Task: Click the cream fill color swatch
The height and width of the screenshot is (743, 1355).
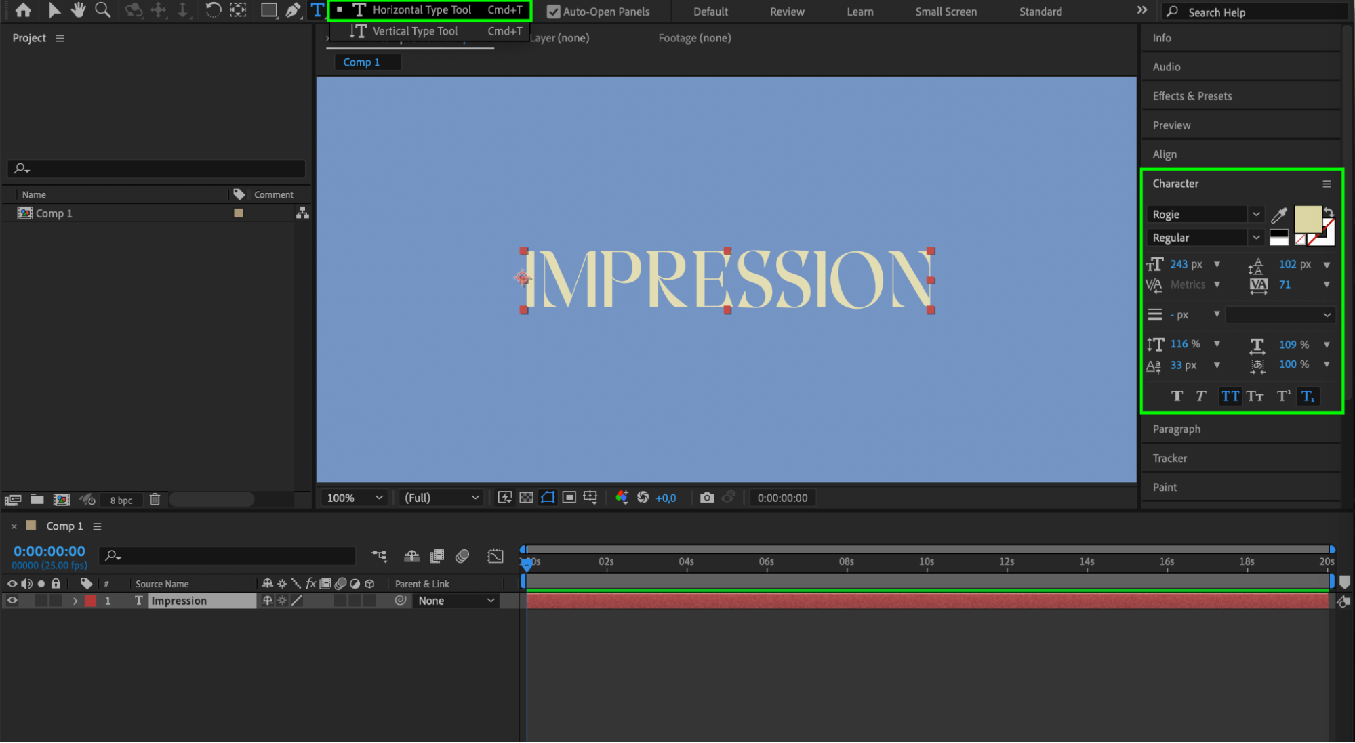Action: pyautogui.click(x=1307, y=219)
